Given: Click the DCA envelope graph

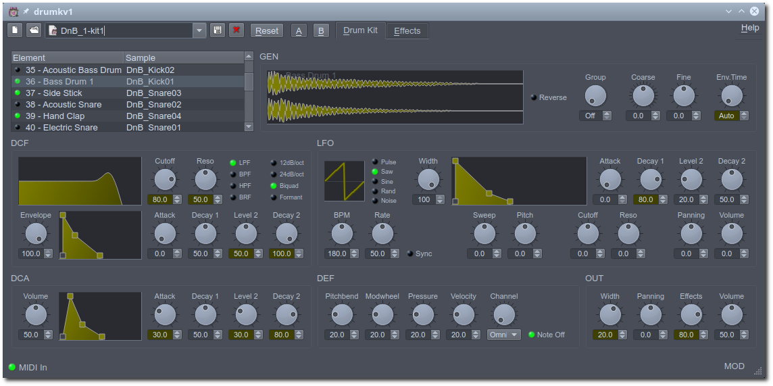Looking at the screenshot, I should click(x=100, y=316).
